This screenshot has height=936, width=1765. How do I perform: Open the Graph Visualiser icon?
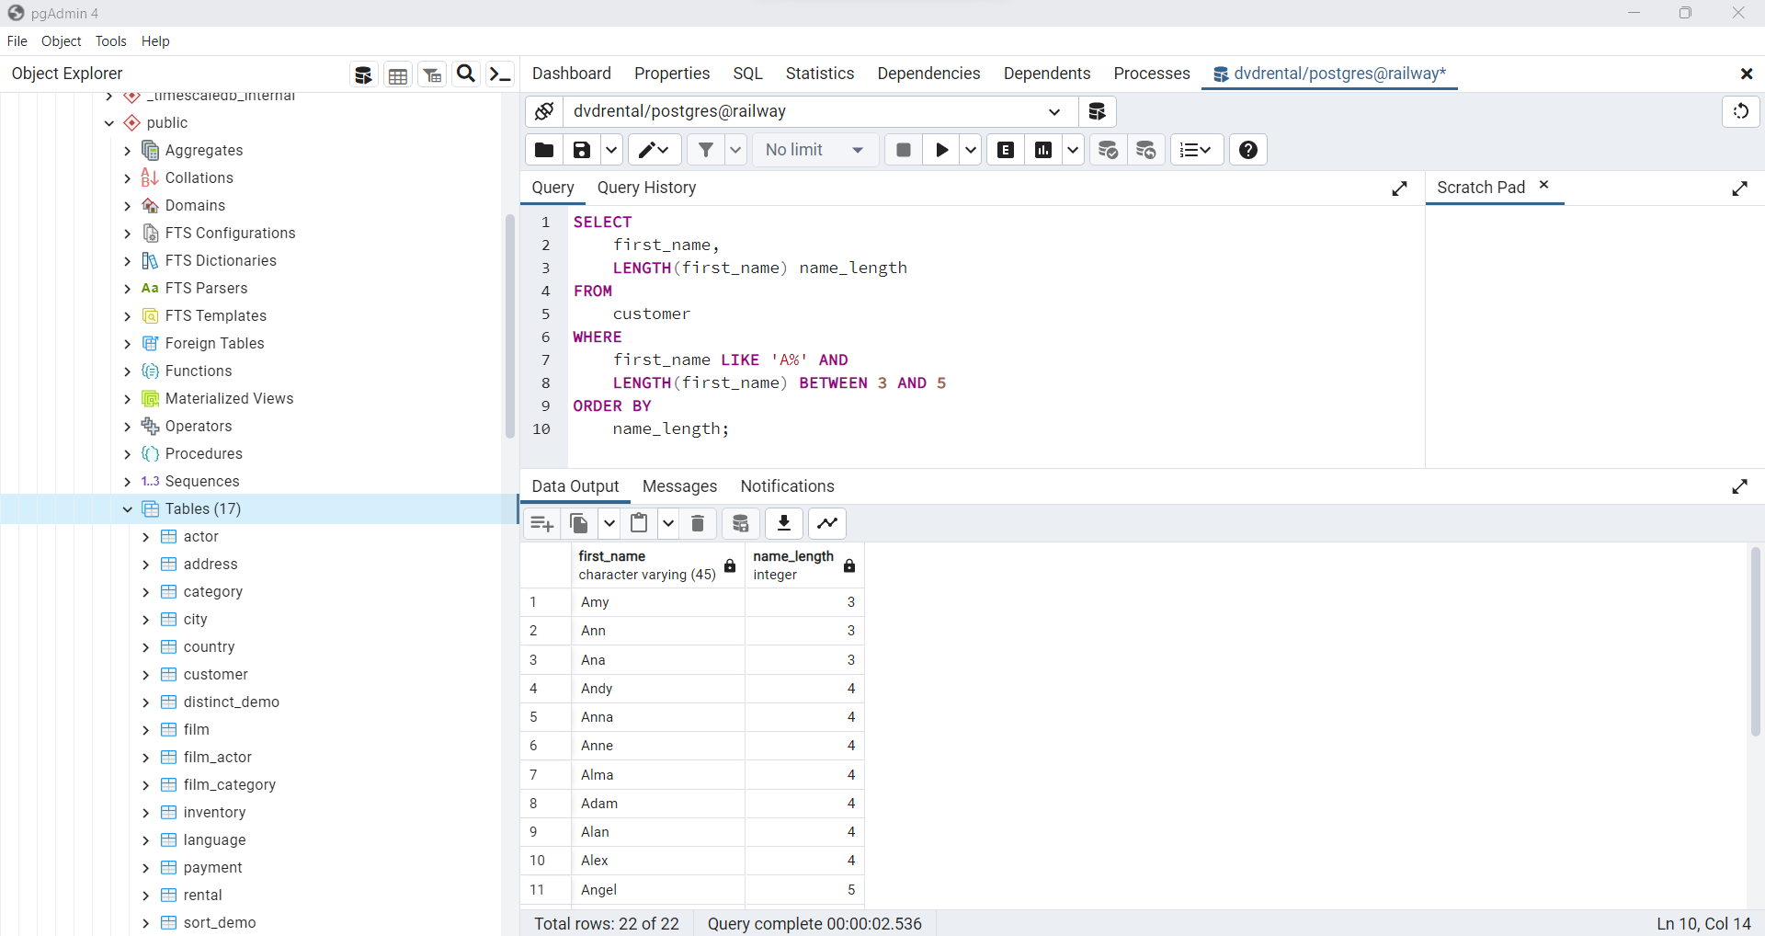827,523
